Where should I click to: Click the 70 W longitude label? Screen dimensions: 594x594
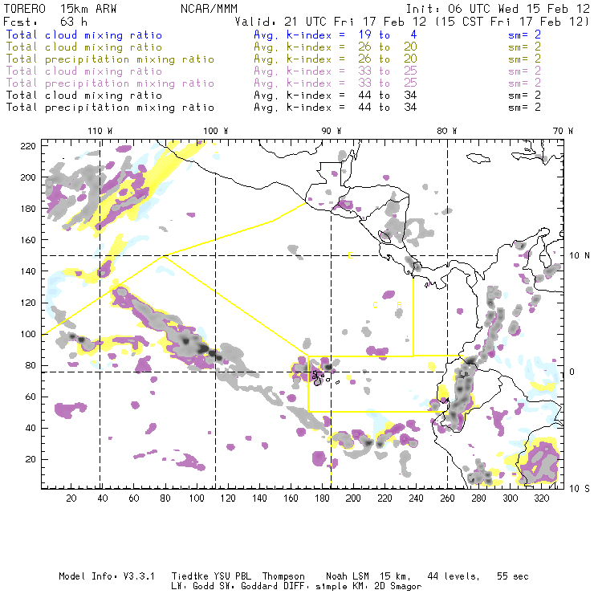(x=563, y=131)
